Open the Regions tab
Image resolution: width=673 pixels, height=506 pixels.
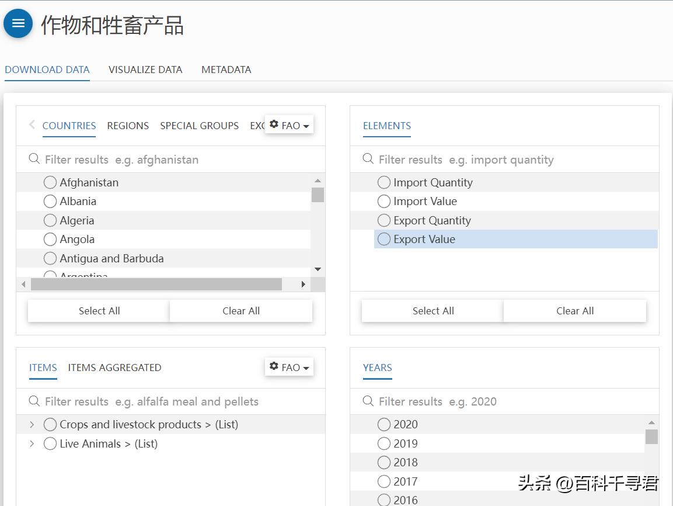click(x=128, y=126)
